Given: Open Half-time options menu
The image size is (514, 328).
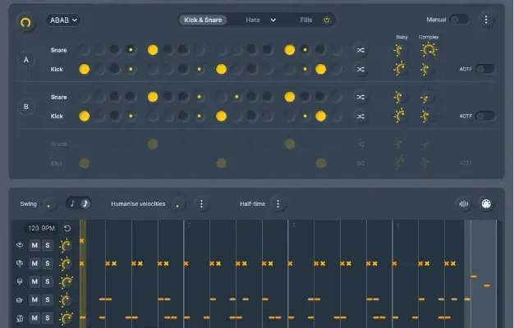Looking at the screenshot, I should click(278, 203).
